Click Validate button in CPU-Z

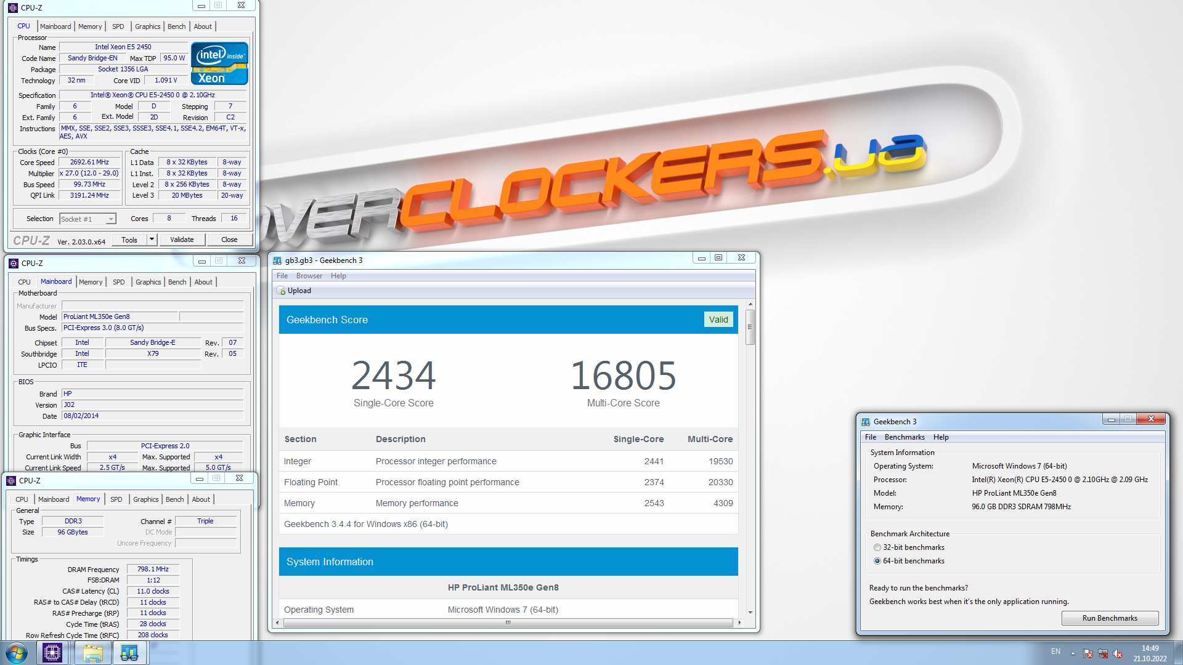click(182, 240)
